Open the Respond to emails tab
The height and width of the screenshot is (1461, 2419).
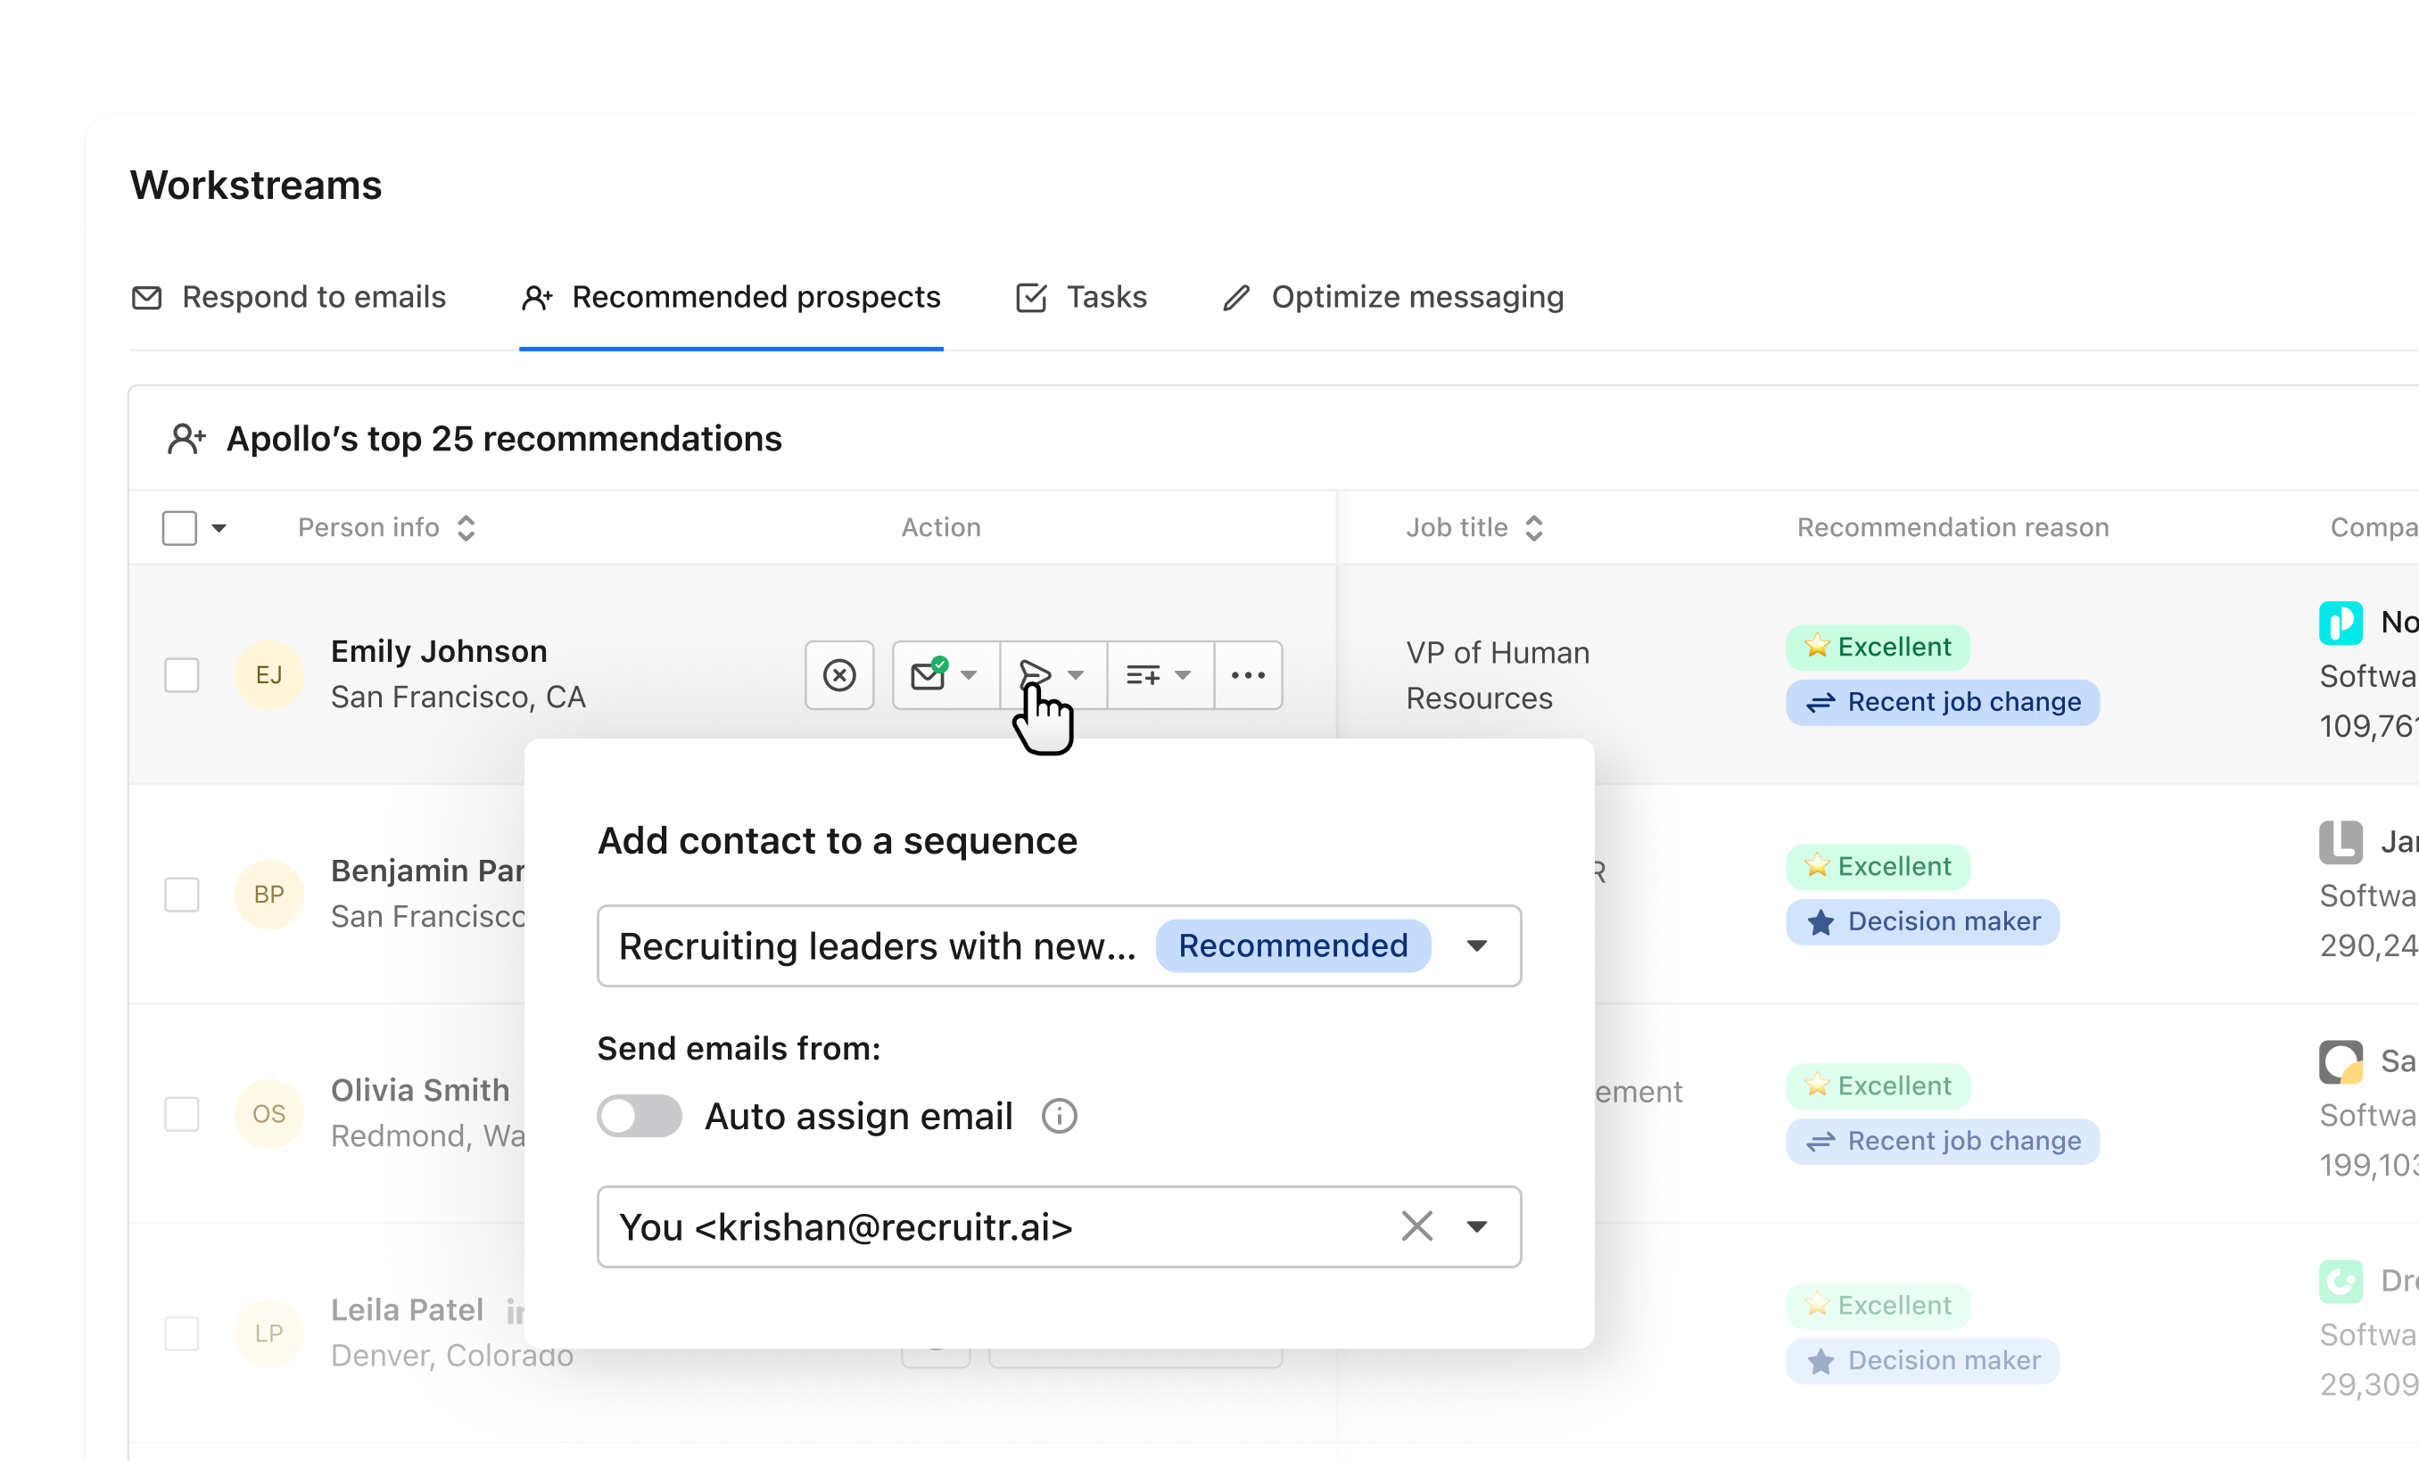(289, 296)
